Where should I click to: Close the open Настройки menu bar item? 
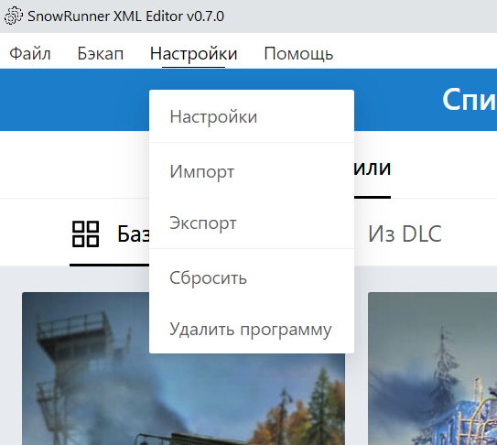coord(194,53)
